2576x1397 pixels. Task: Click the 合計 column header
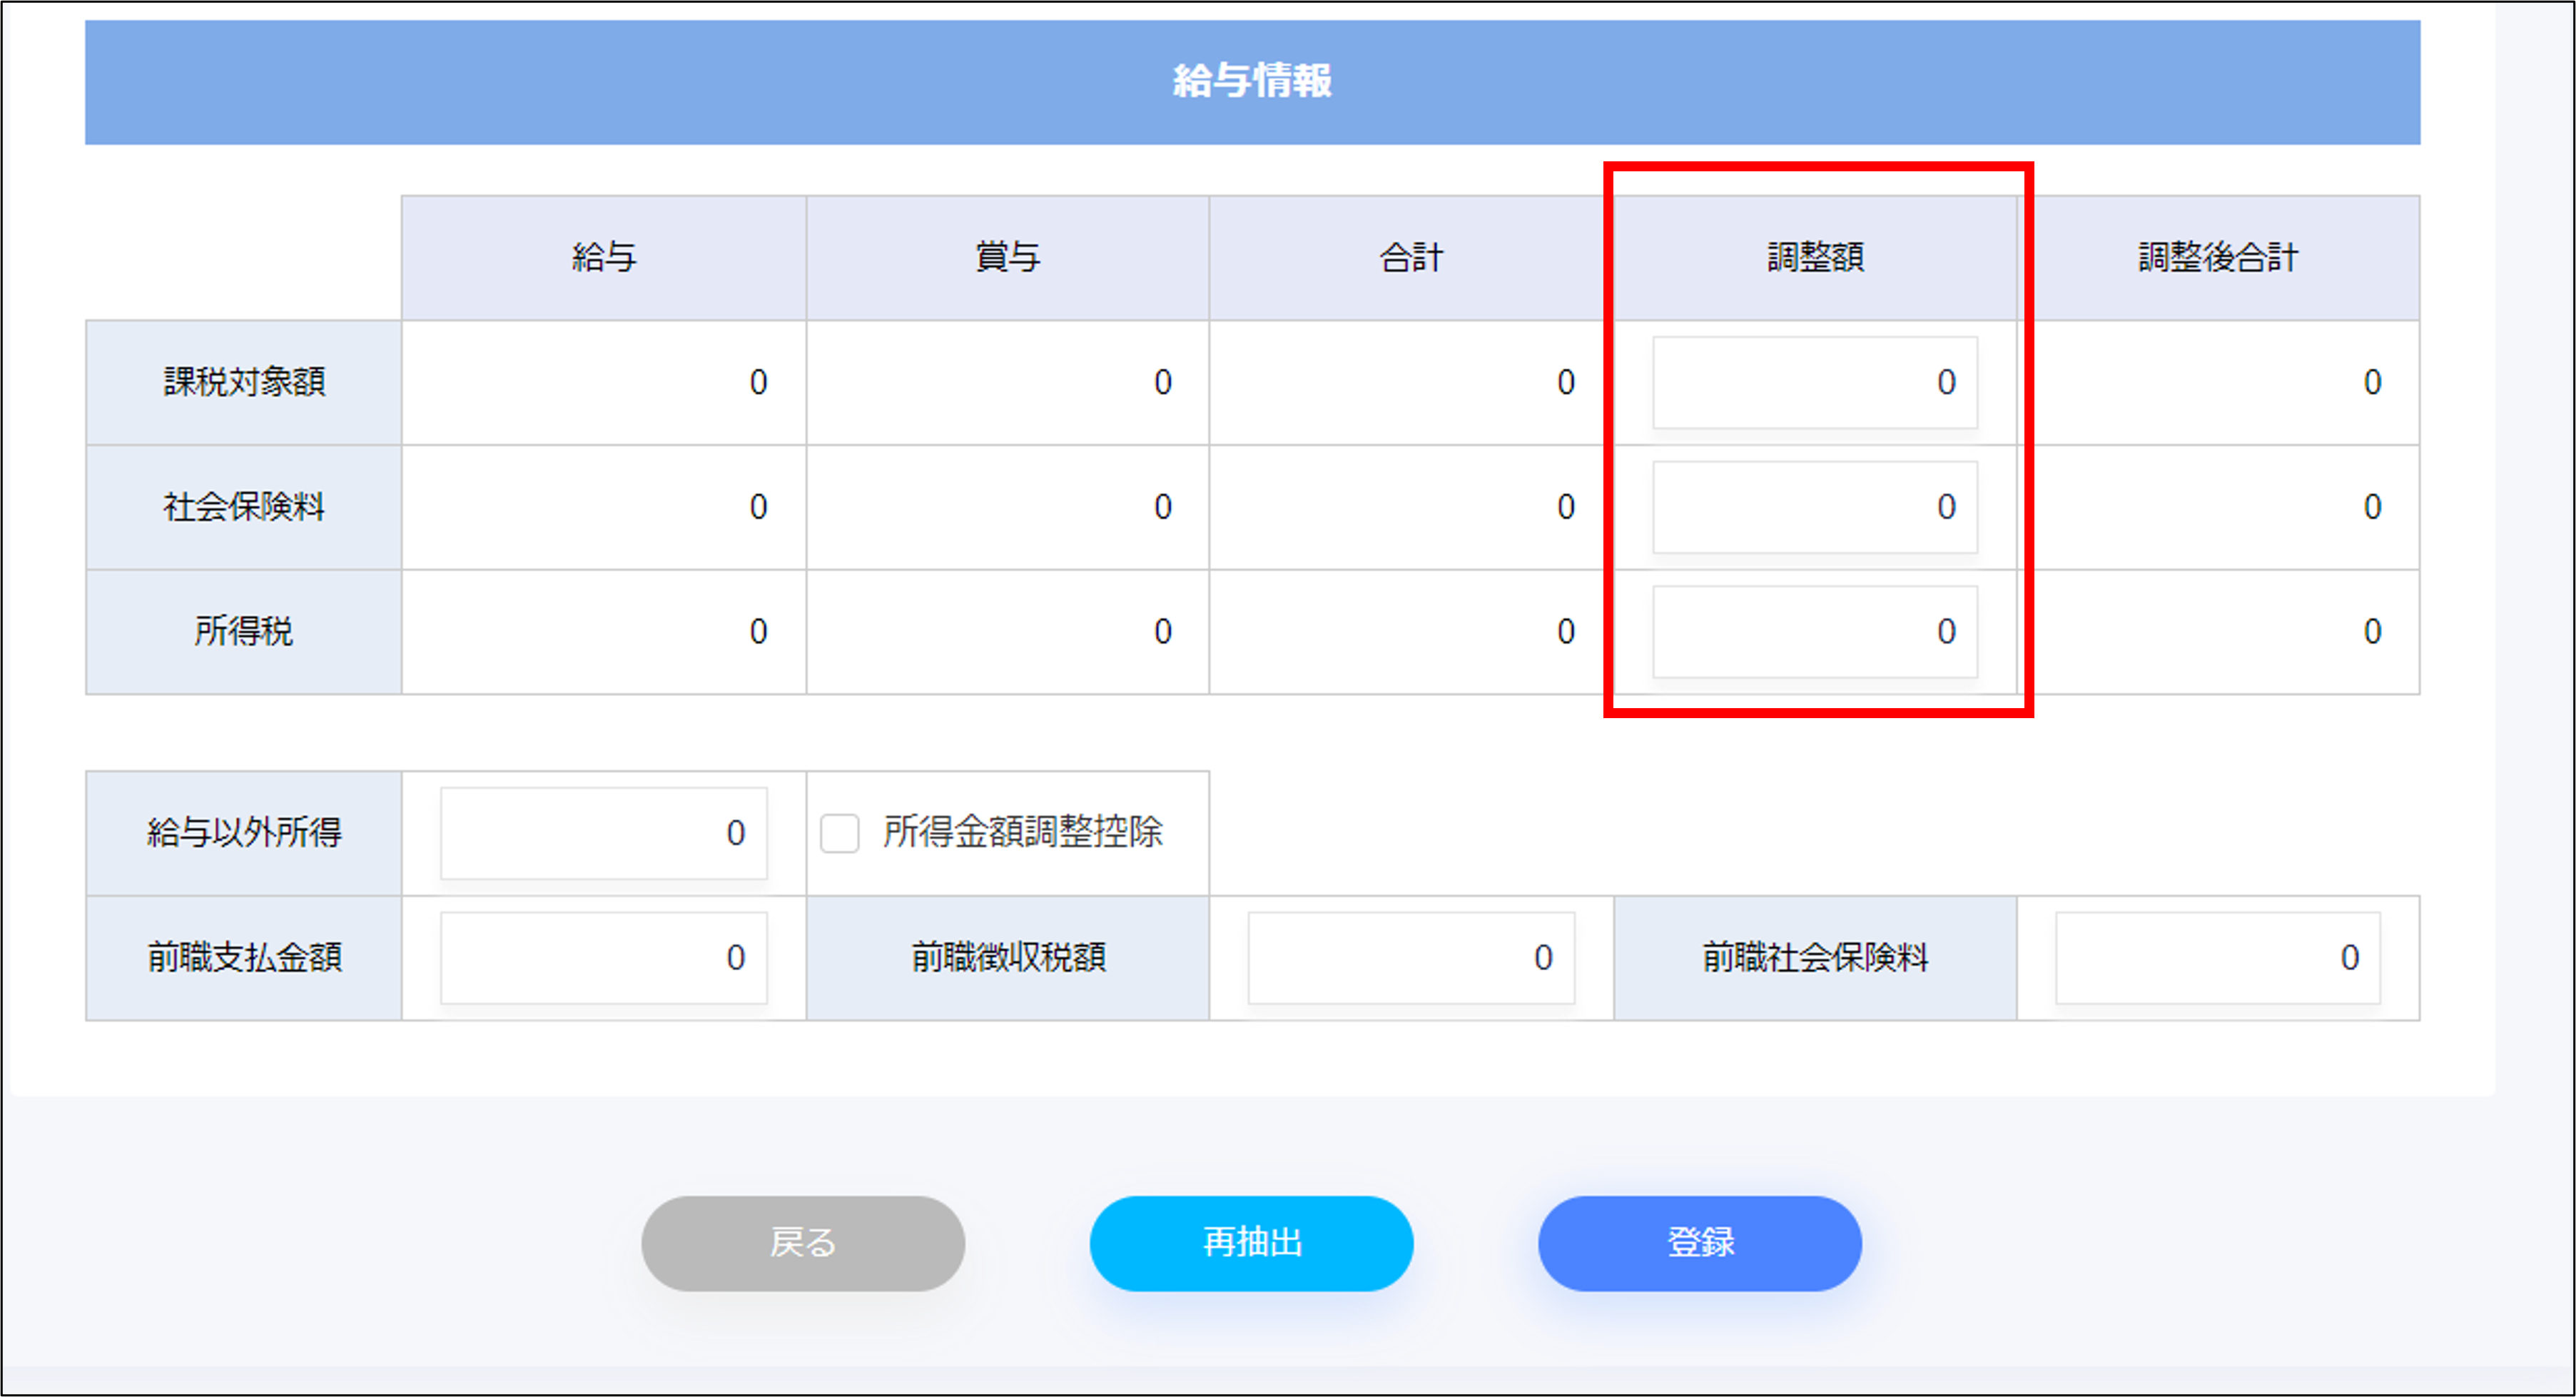pyautogui.click(x=1411, y=258)
